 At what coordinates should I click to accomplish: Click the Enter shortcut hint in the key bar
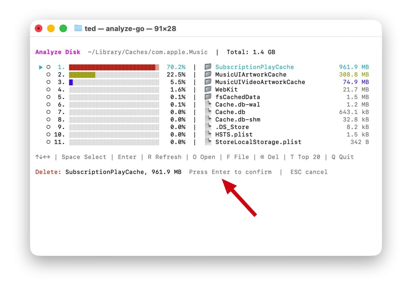click(x=127, y=157)
